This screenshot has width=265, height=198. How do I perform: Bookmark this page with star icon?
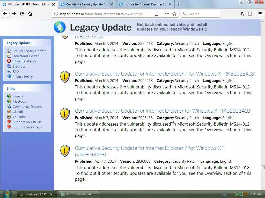pyautogui.click(x=174, y=14)
